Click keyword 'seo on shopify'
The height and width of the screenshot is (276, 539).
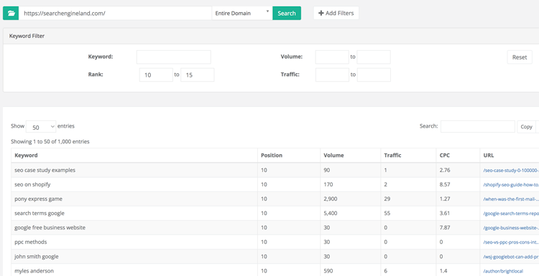point(32,184)
